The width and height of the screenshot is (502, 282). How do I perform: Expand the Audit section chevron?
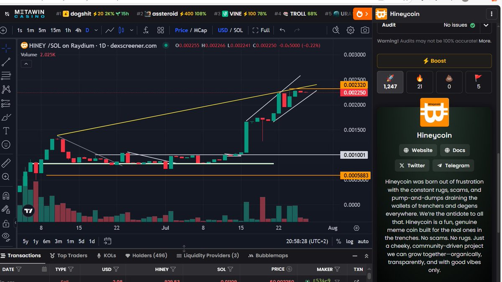tap(486, 25)
